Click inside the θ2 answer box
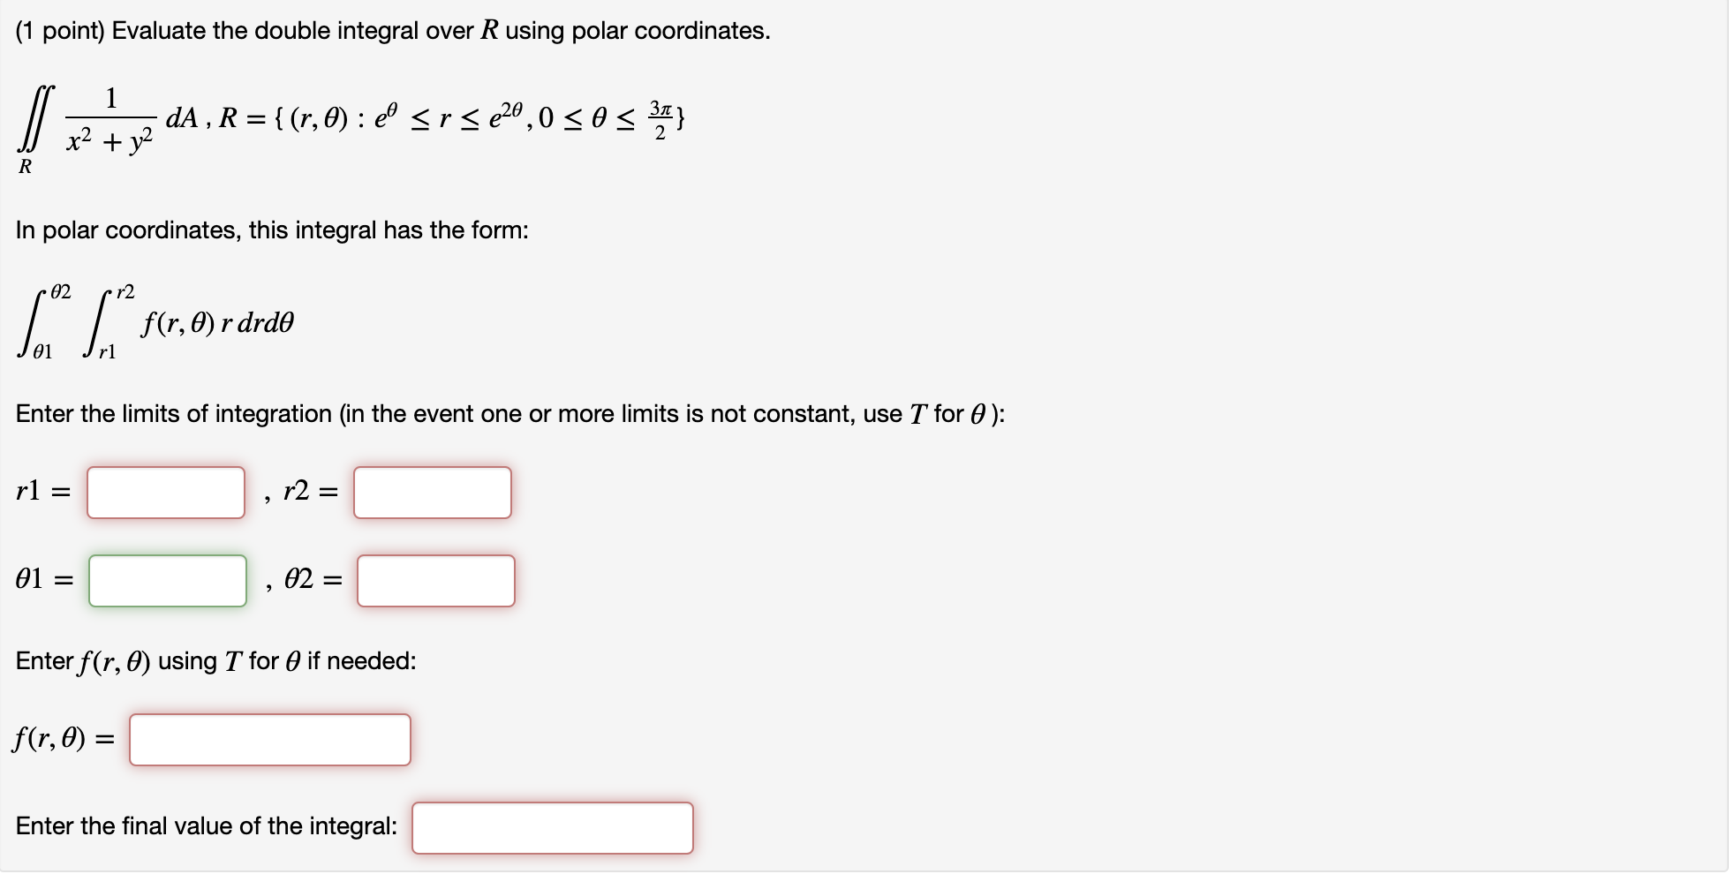The image size is (1736, 874). click(x=435, y=581)
